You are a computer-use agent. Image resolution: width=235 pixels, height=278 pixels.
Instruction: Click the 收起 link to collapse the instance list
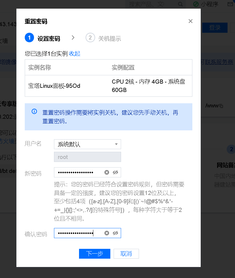75,53
